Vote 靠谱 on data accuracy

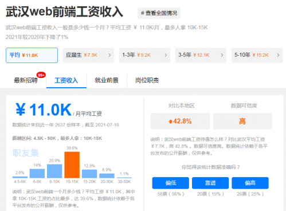pyautogui.click(x=210, y=183)
